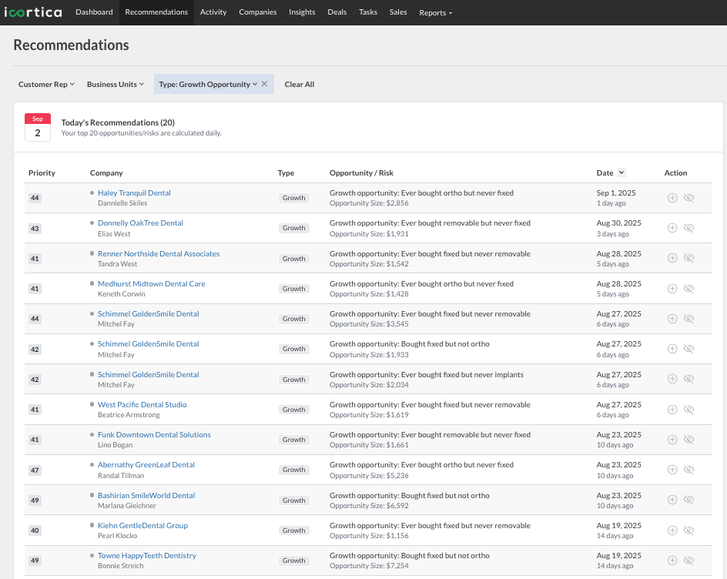Open the Medhurst Midtown Dental Care link
Viewport: 727px width, 579px height.
(151, 283)
